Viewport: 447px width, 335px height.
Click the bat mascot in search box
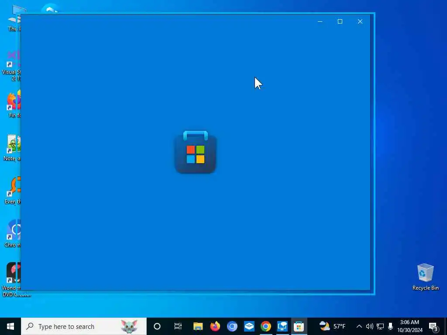point(129,326)
